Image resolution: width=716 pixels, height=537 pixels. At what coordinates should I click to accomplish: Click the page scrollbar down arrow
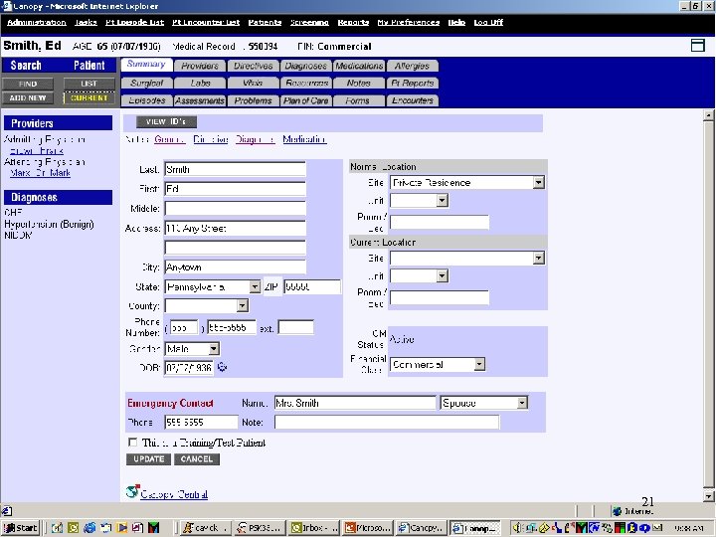tap(708, 496)
